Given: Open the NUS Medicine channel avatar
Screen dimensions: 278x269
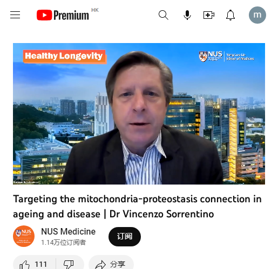Looking at the screenshot, I should pyautogui.click(x=24, y=236).
